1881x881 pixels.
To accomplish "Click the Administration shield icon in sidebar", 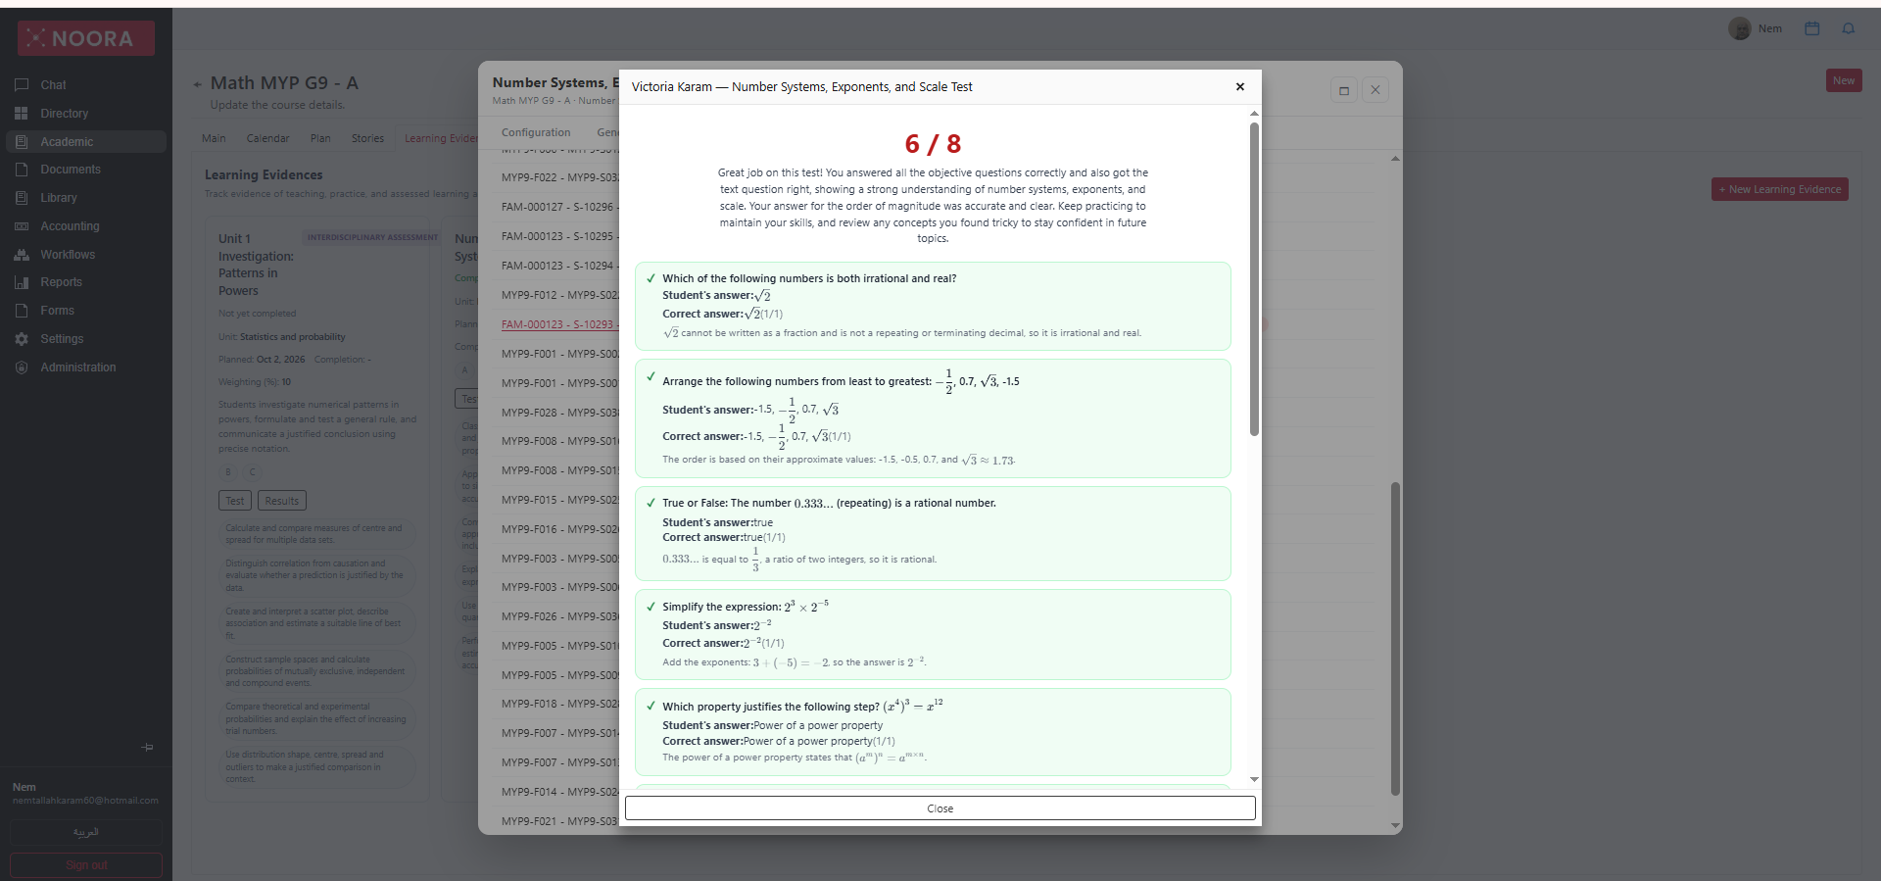I will [22, 367].
